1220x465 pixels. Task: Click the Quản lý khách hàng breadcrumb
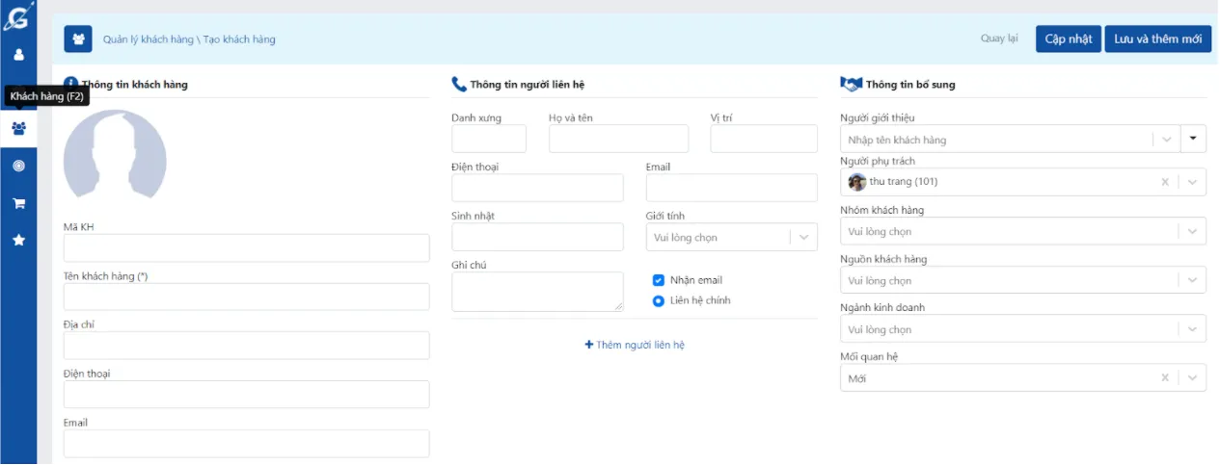(x=148, y=39)
